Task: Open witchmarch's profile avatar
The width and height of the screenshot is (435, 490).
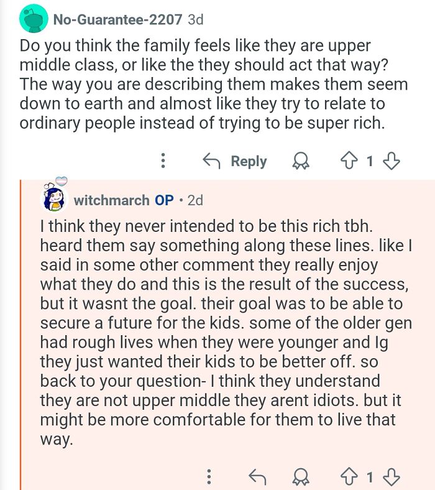Action: pos(55,198)
